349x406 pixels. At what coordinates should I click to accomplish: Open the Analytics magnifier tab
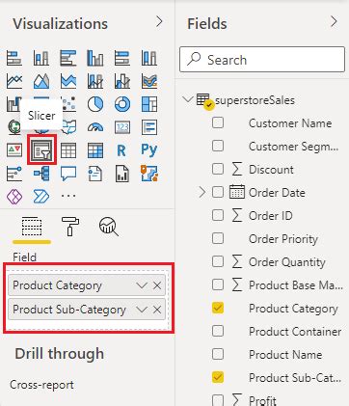(x=109, y=227)
